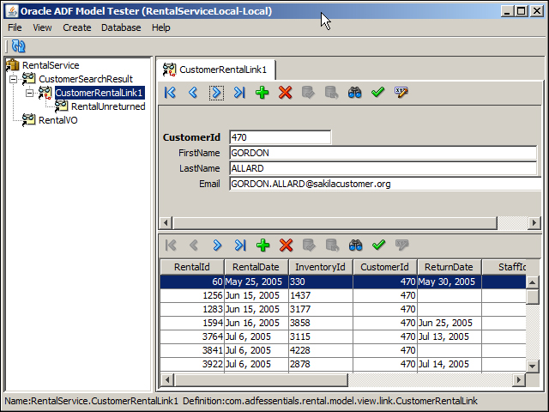Viewport: 549px width, 412px height.
Task: Collapse the CustomerRentalLink1 tree node
Action: pos(29,93)
